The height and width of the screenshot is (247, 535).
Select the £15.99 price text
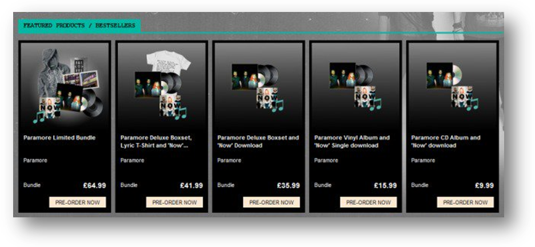tap(385, 185)
